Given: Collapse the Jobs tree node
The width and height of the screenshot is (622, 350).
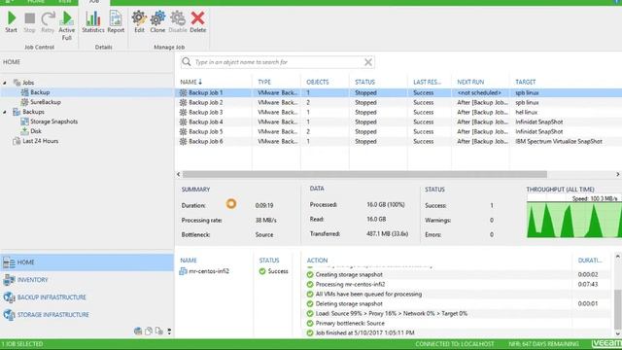Looking at the screenshot, I should (5, 83).
